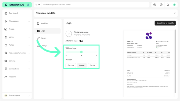Image resolution: width=180 pixels, height=101 pixels.
Task: Align logo to Droite
Action: (93, 66)
